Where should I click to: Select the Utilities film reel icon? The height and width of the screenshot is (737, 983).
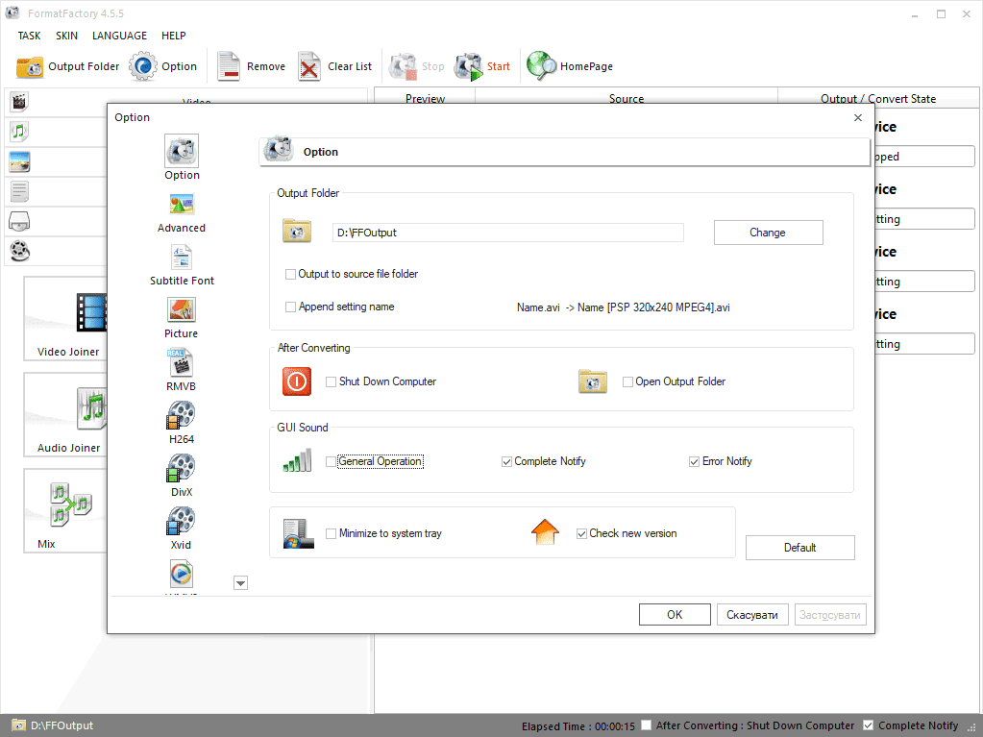tap(19, 252)
